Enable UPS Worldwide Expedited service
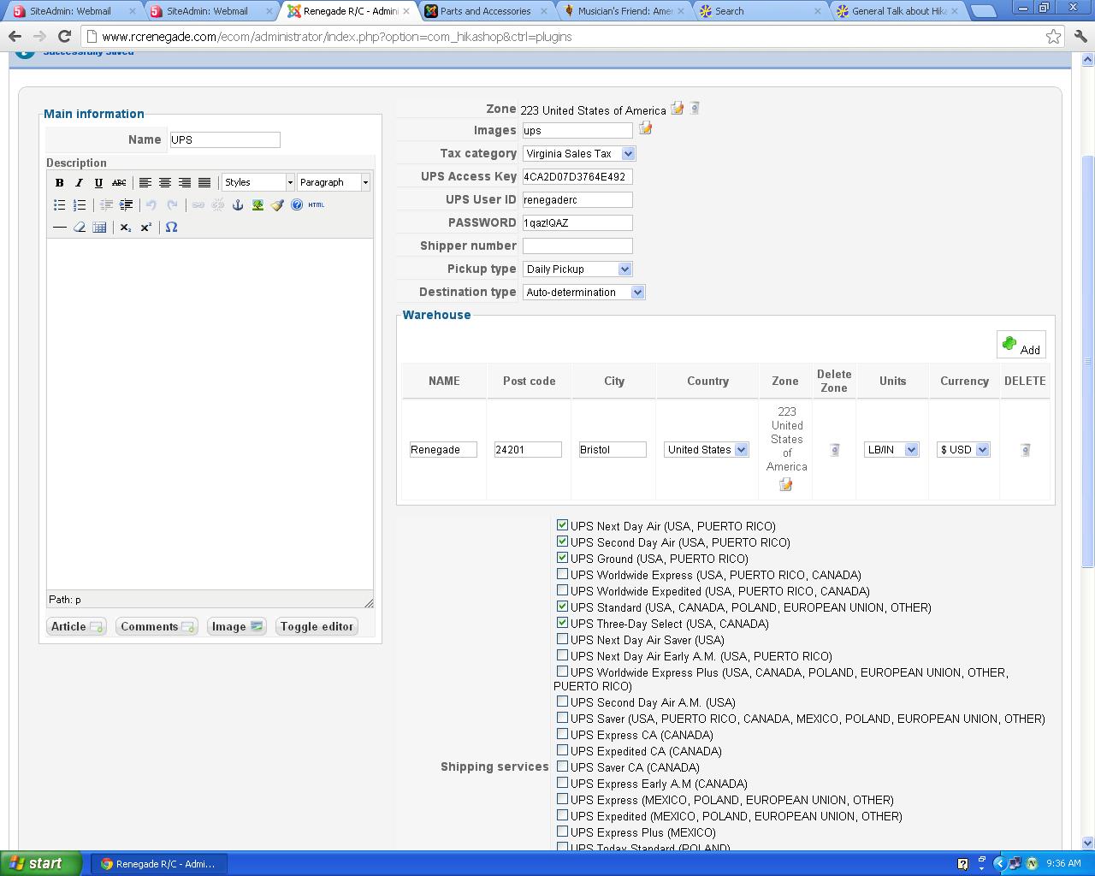 tap(562, 590)
